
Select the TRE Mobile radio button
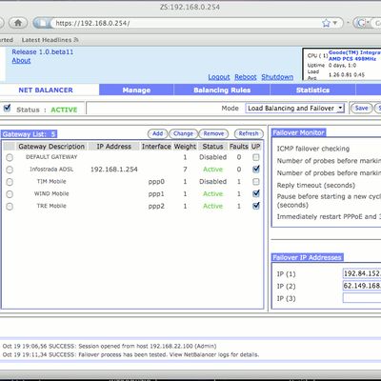(x=10, y=207)
